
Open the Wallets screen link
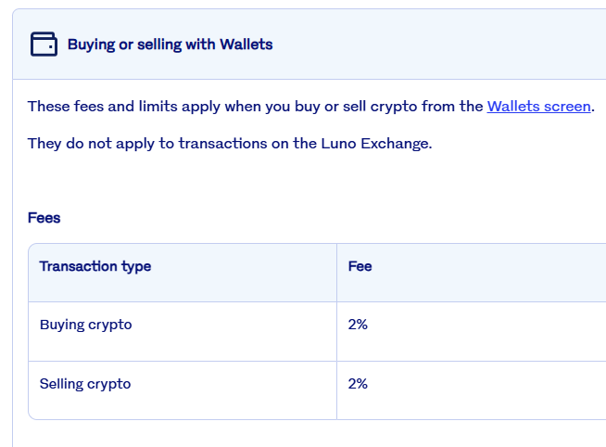538,107
